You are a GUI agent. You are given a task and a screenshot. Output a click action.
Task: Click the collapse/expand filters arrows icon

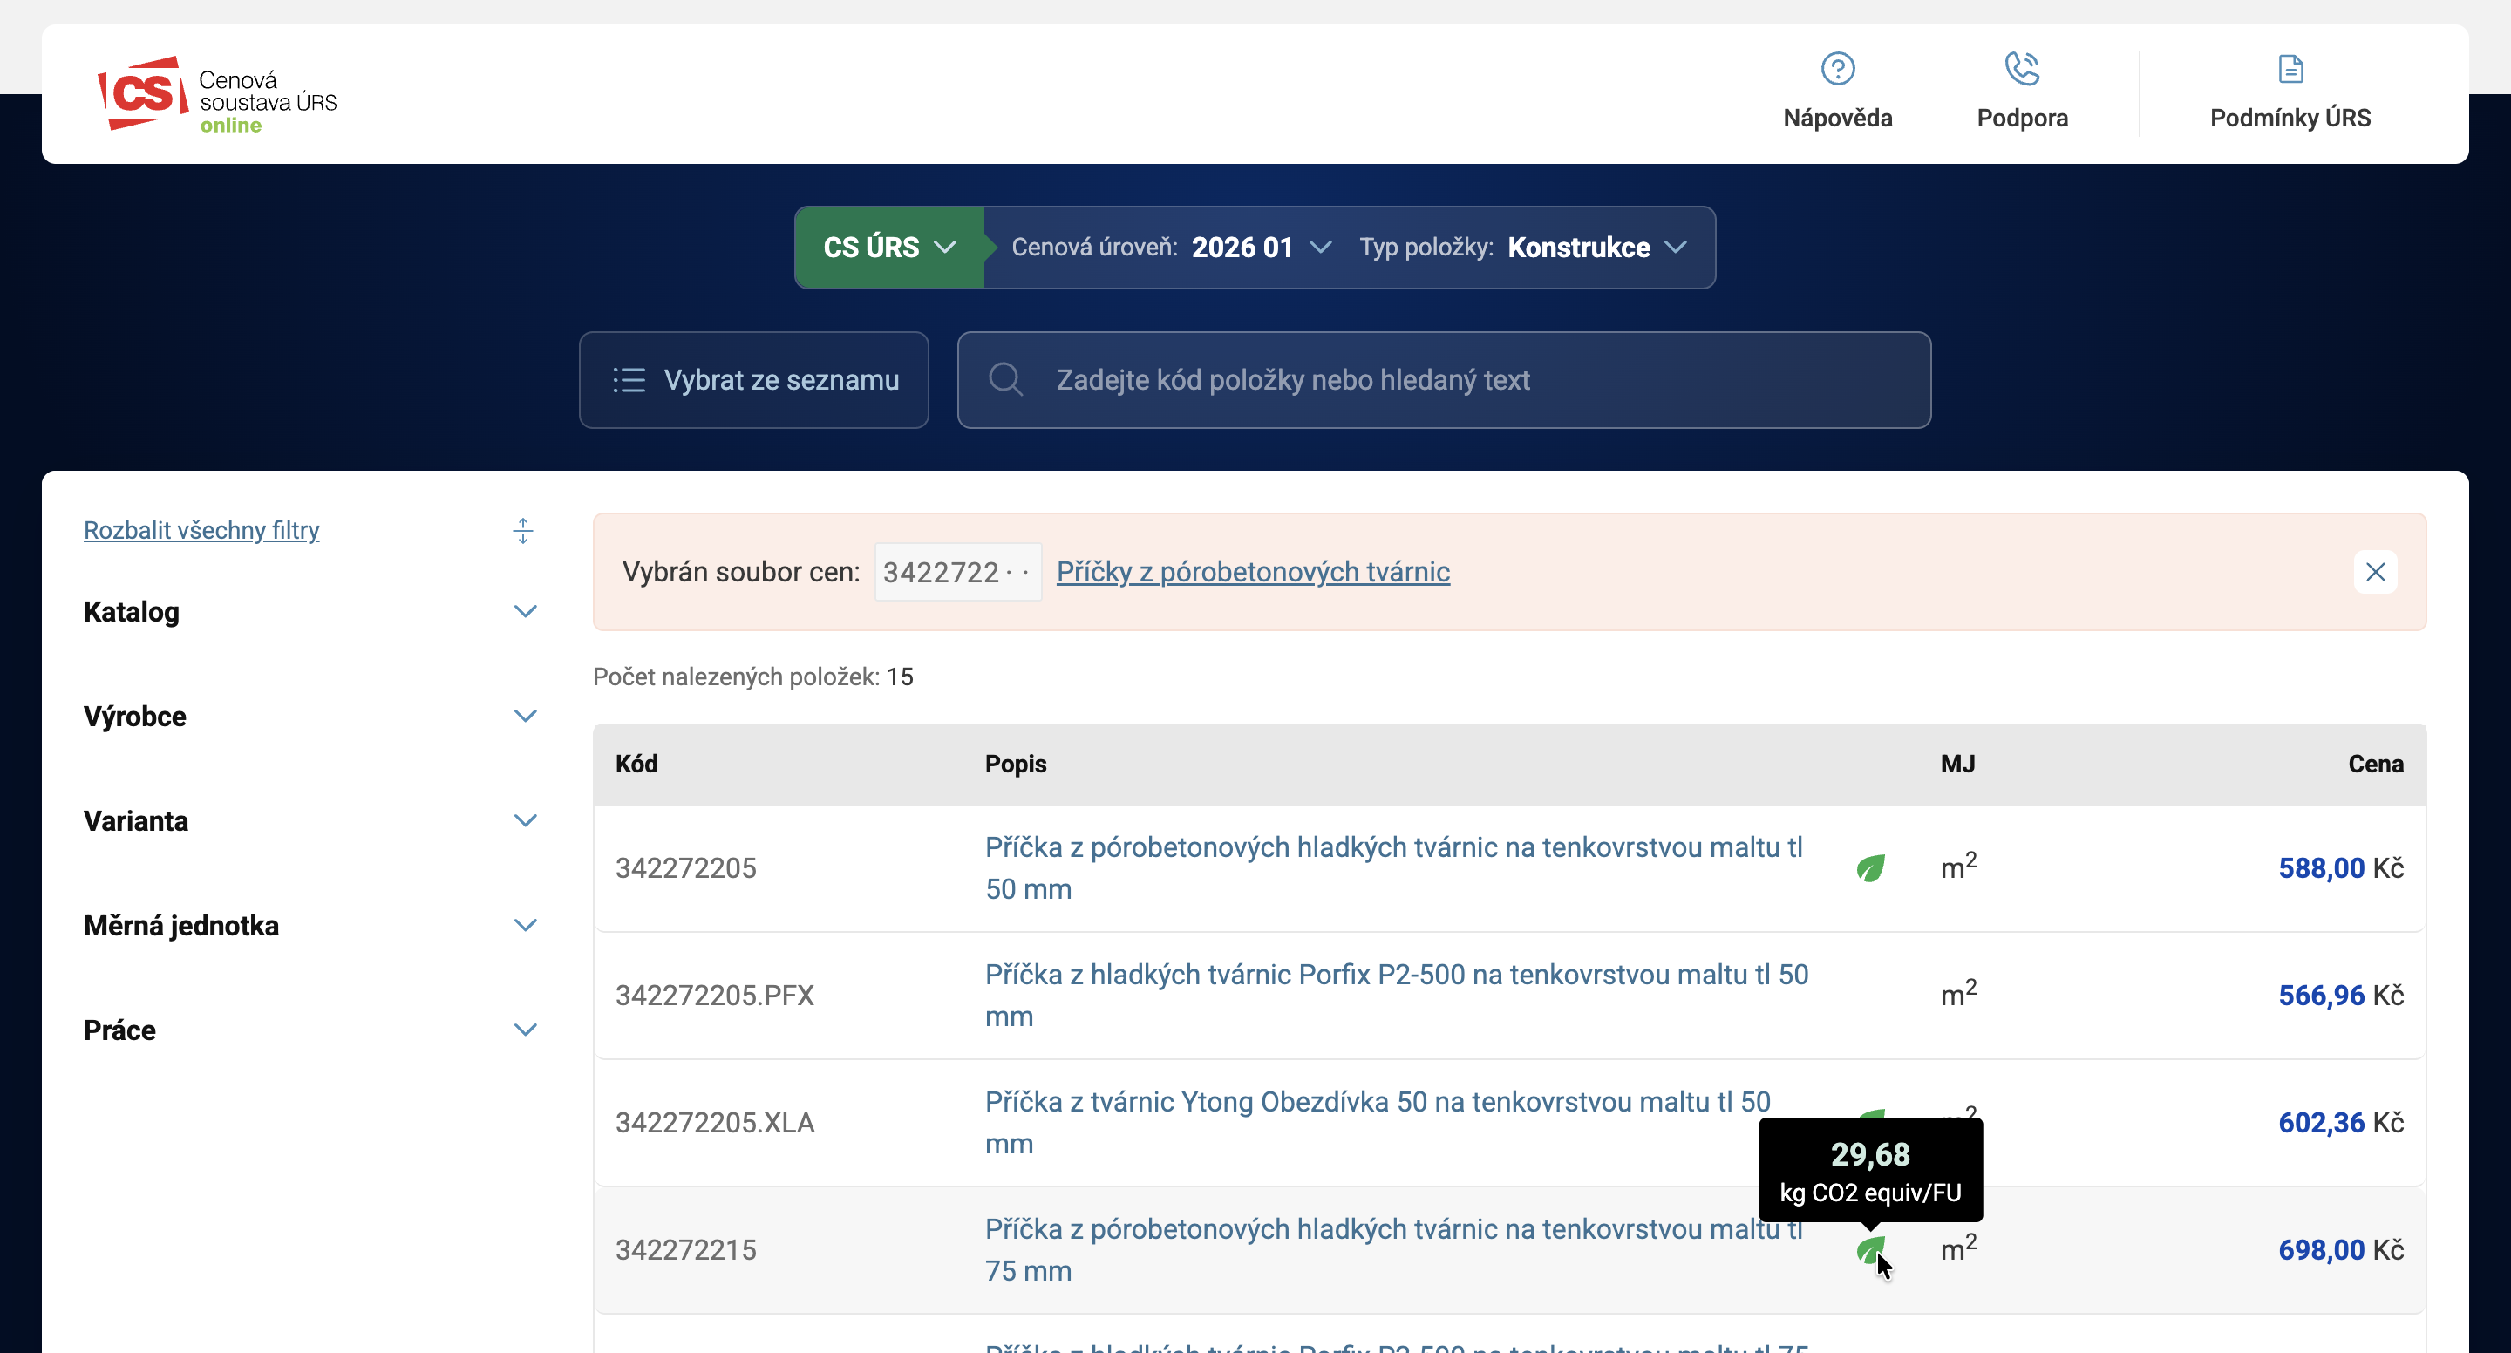pyautogui.click(x=522, y=530)
